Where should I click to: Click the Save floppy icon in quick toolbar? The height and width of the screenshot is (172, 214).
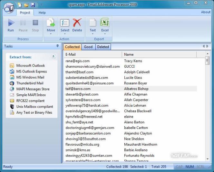pyautogui.click(x=33, y=5)
